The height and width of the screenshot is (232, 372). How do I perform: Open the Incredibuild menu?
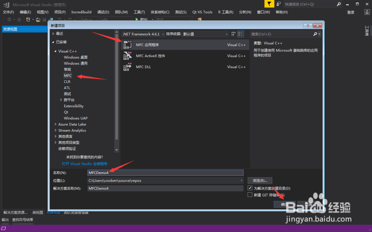pos(81,12)
